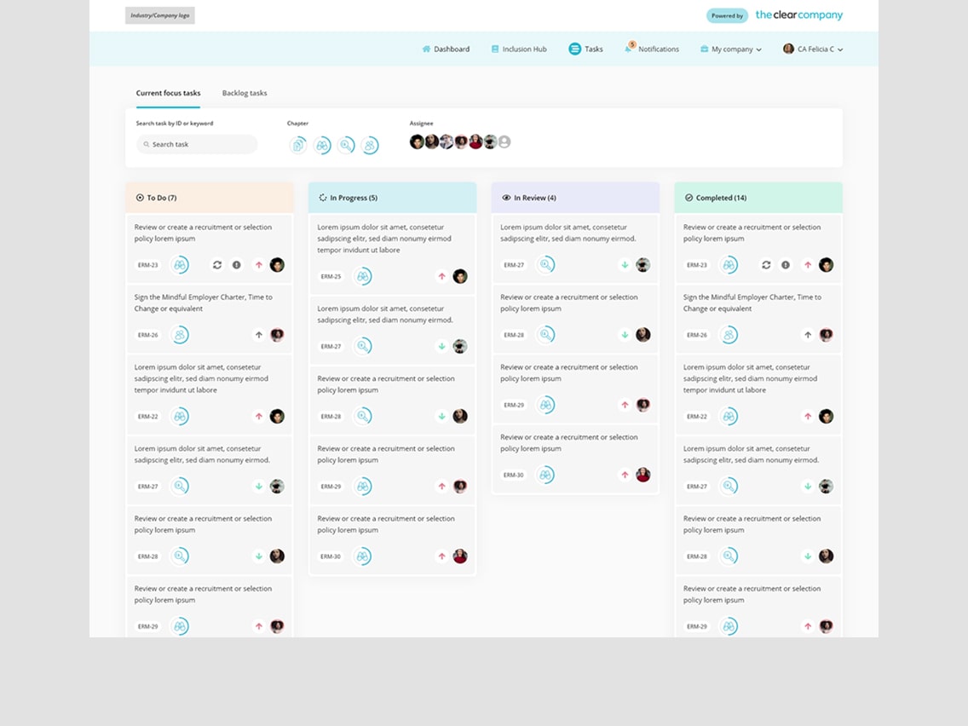Select the people group chapter filter icon

click(x=370, y=146)
